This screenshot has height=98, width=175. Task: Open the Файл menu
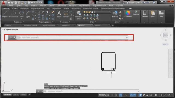coord(11,6)
